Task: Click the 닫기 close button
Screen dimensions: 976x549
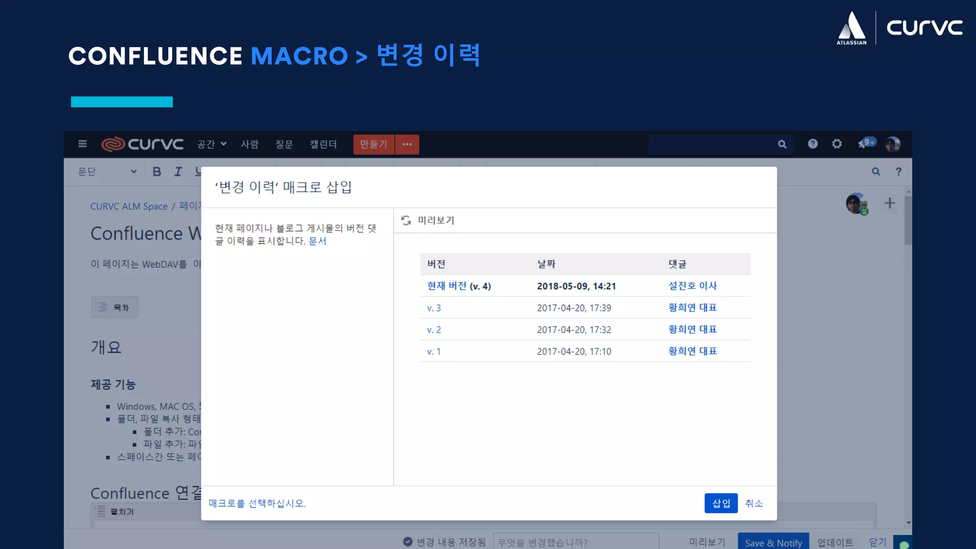Action: pos(877,542)
